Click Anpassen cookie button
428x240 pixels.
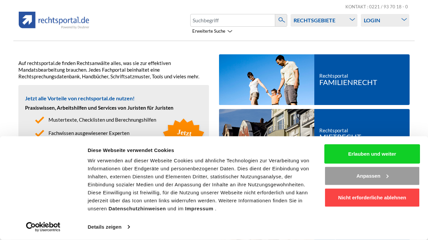372,176
